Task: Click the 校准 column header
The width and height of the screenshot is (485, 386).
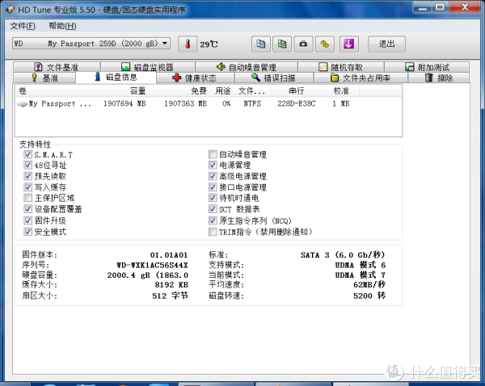Action: tap(341, 91)
